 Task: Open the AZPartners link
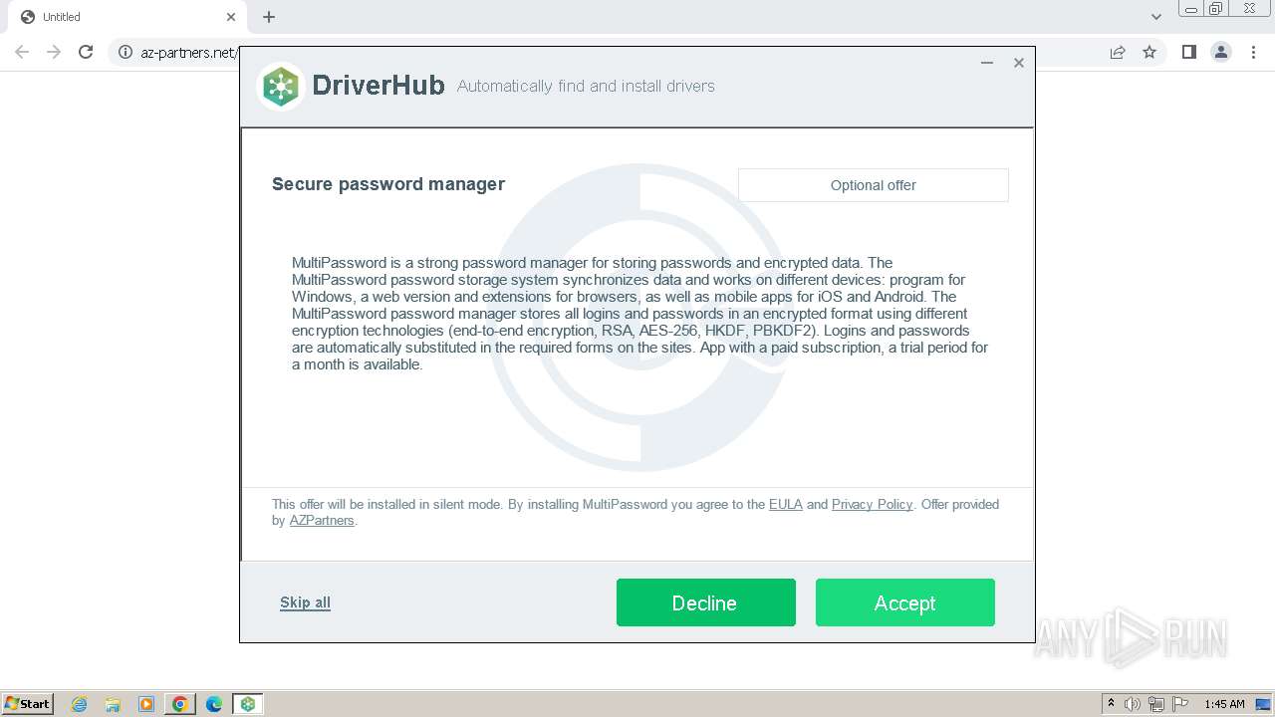tap(322, 520)
